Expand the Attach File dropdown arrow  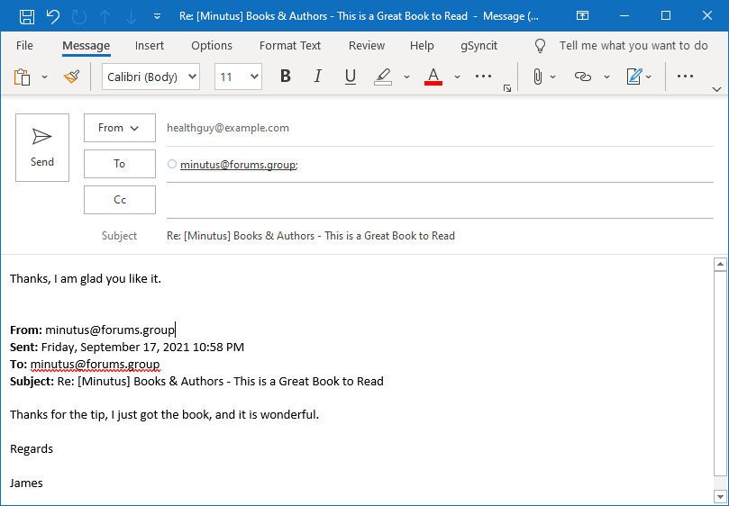pyautogui.click(x=552, y=77)
